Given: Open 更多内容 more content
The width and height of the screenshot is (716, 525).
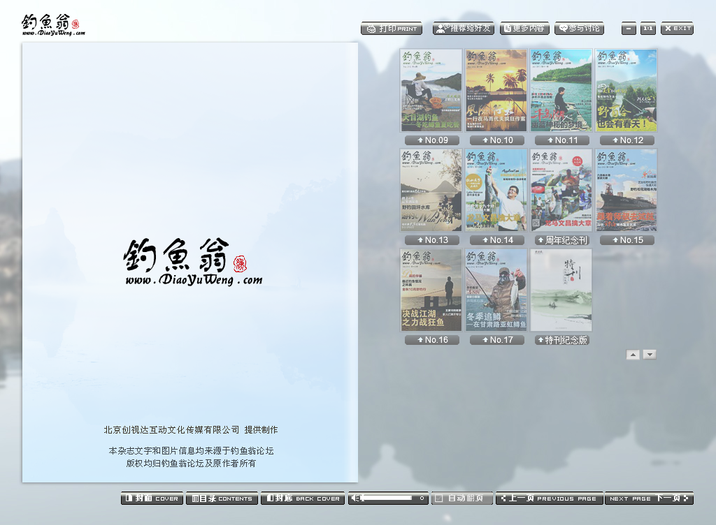Looking at the screenshot, I should (x=524, y=28).
